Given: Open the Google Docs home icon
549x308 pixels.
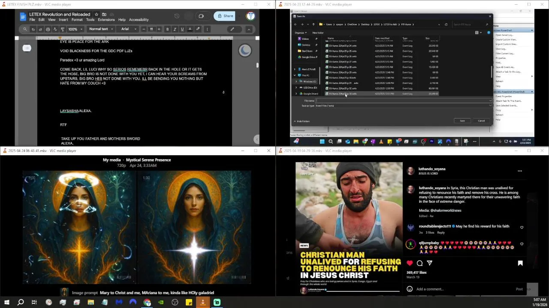Looking at the screenshot, I should point(23,17).
